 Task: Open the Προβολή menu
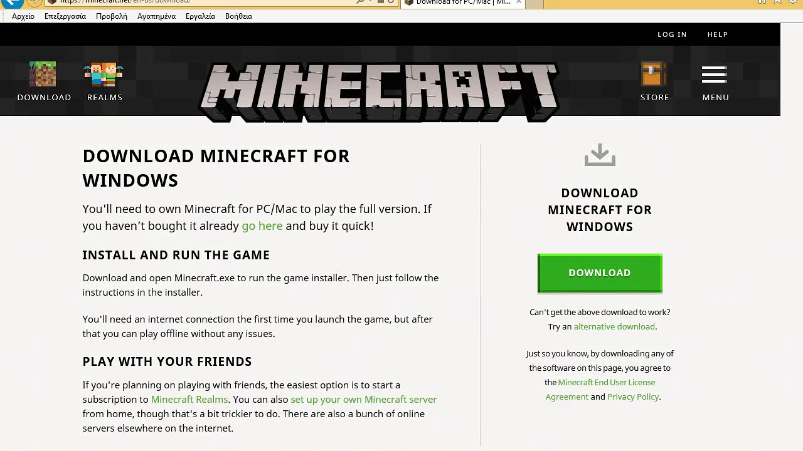tap(112, 16)
